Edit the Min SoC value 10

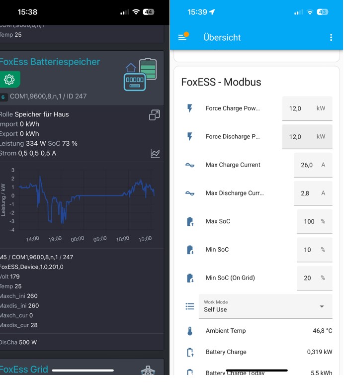pos(315,250)
